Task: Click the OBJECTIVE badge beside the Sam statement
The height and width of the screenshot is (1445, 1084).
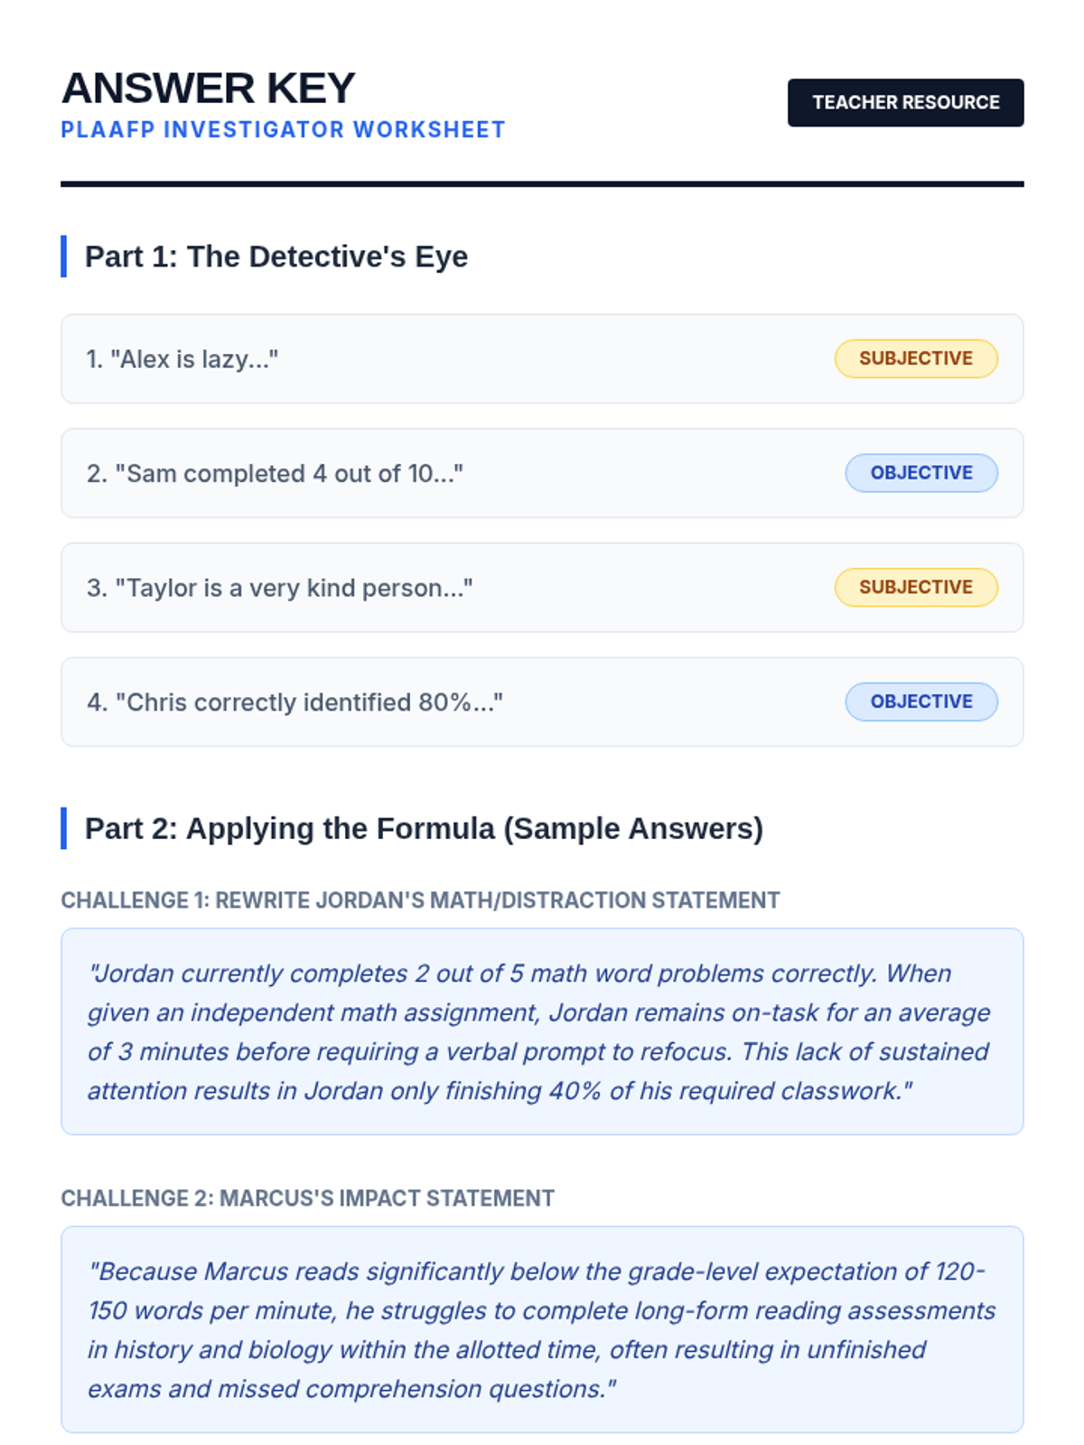Action: tap(920, 473)
